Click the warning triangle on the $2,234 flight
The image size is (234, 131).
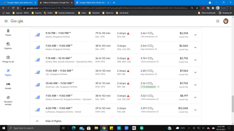[128, 34]
